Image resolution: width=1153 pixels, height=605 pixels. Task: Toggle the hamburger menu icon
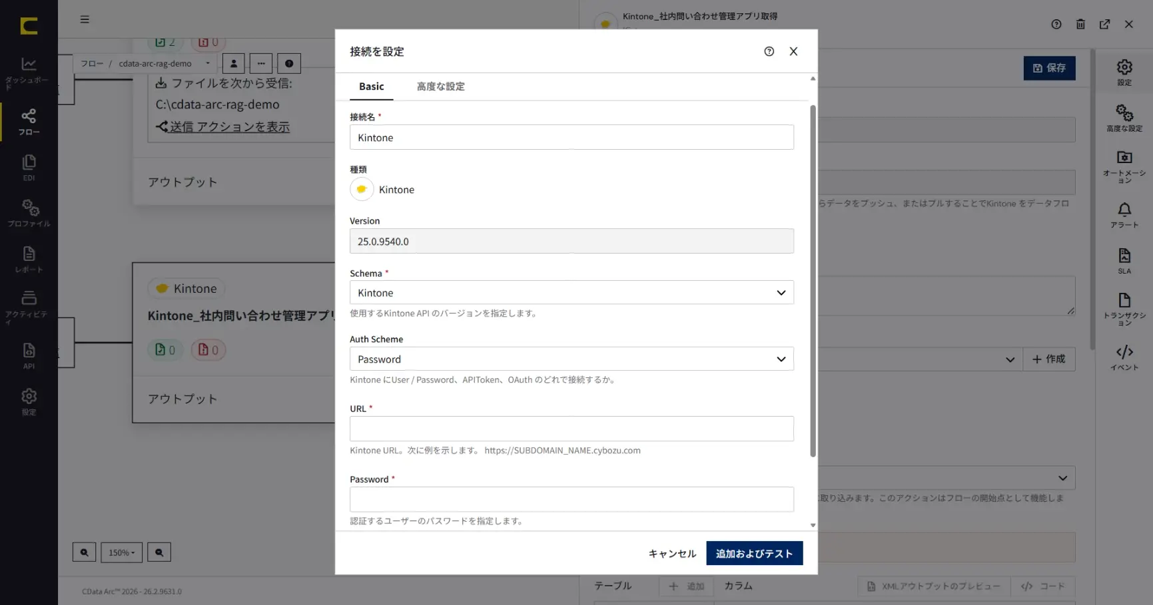click(85, 19)
